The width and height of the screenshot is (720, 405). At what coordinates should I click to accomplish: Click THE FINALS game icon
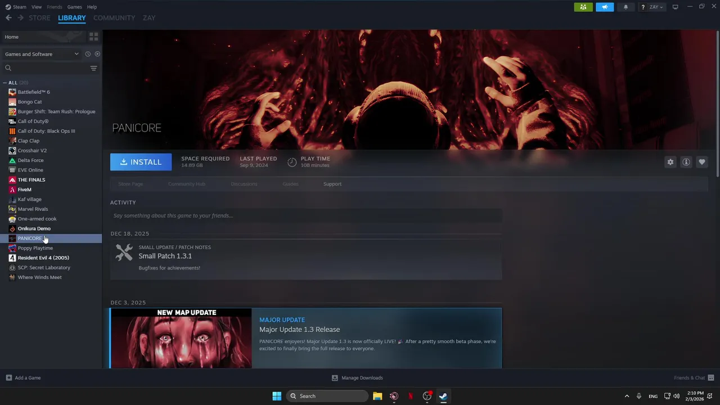[12, 180]
